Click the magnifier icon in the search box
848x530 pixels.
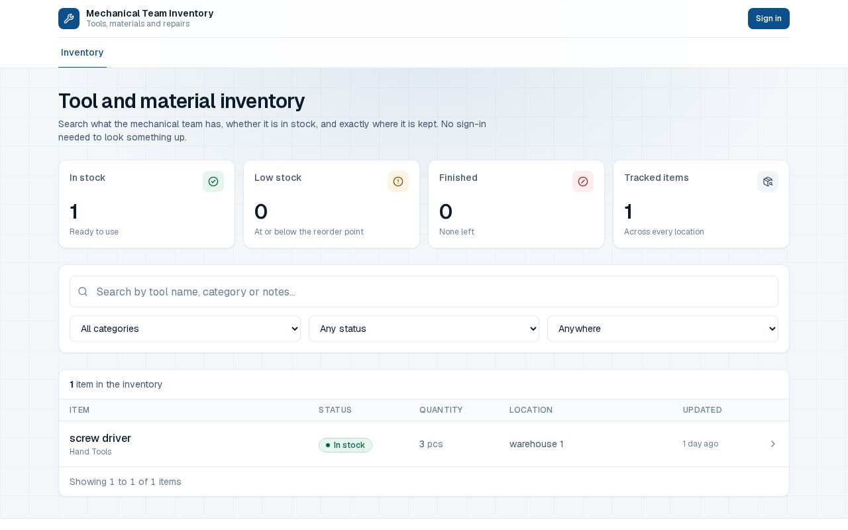83,291
